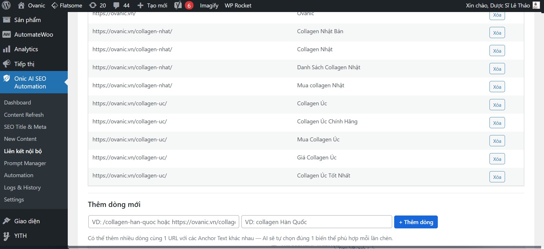The image size is (544, 249).
Task: Open the Dashboard submenu item
Action: tap(18, 102)
